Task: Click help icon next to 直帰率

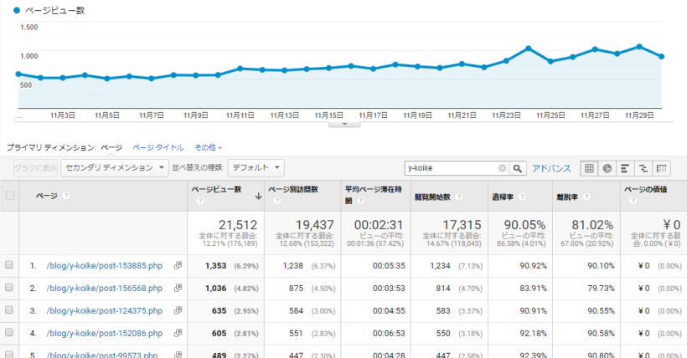Action: point(521,197)
